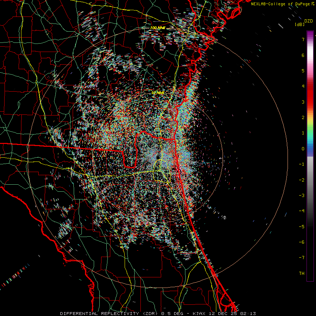Click the 100 NMI range ring label

click(x=158, y=28)
